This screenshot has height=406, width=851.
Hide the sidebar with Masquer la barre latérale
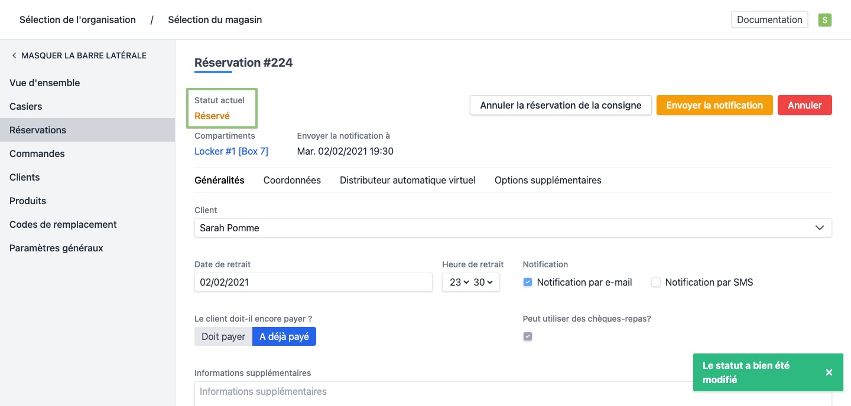pyautogui.click(x=78, y=55)
